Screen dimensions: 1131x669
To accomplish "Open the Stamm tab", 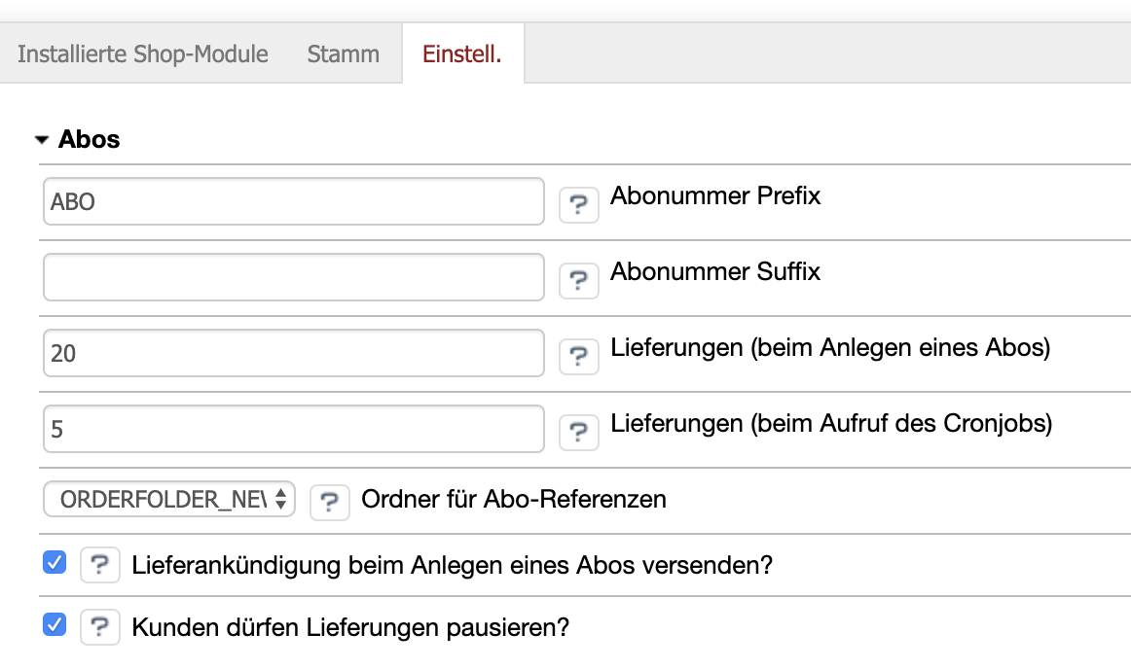I will (344, 53).
